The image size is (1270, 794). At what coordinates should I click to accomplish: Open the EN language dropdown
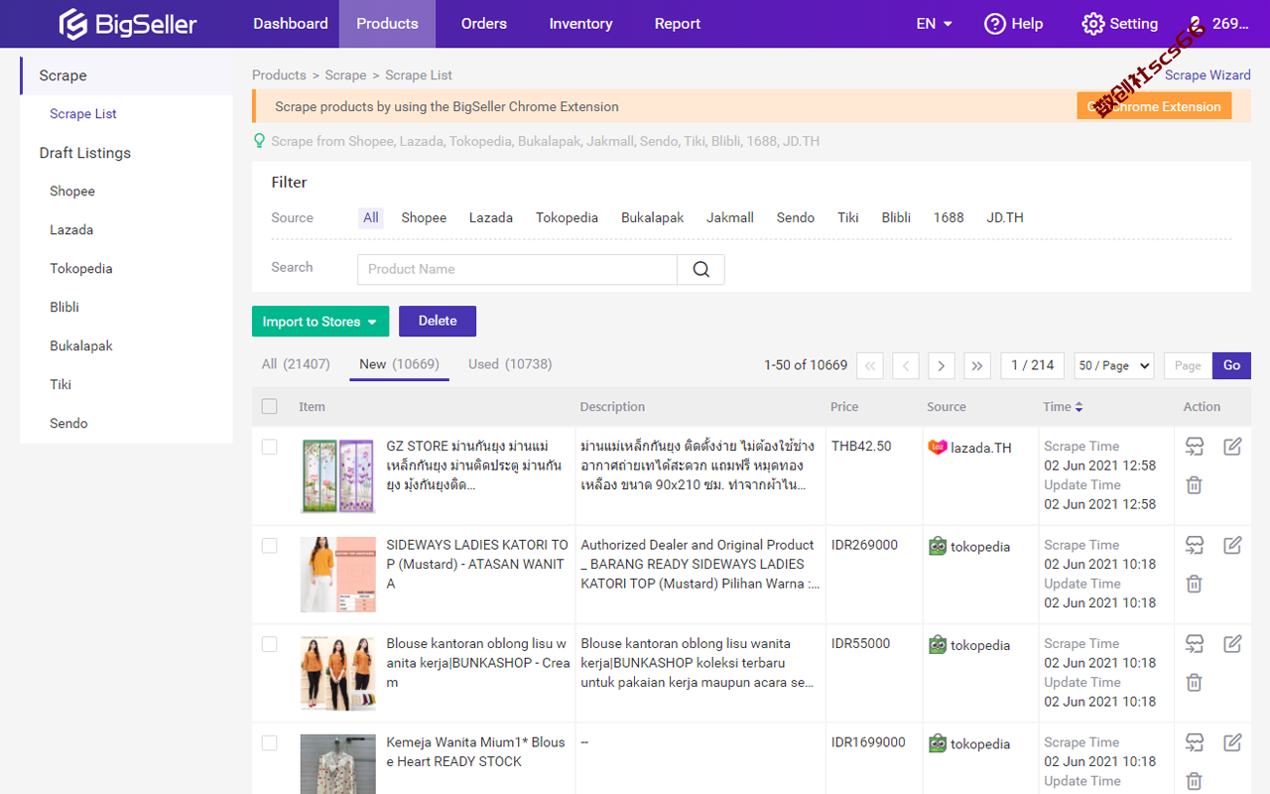(934, 24)
